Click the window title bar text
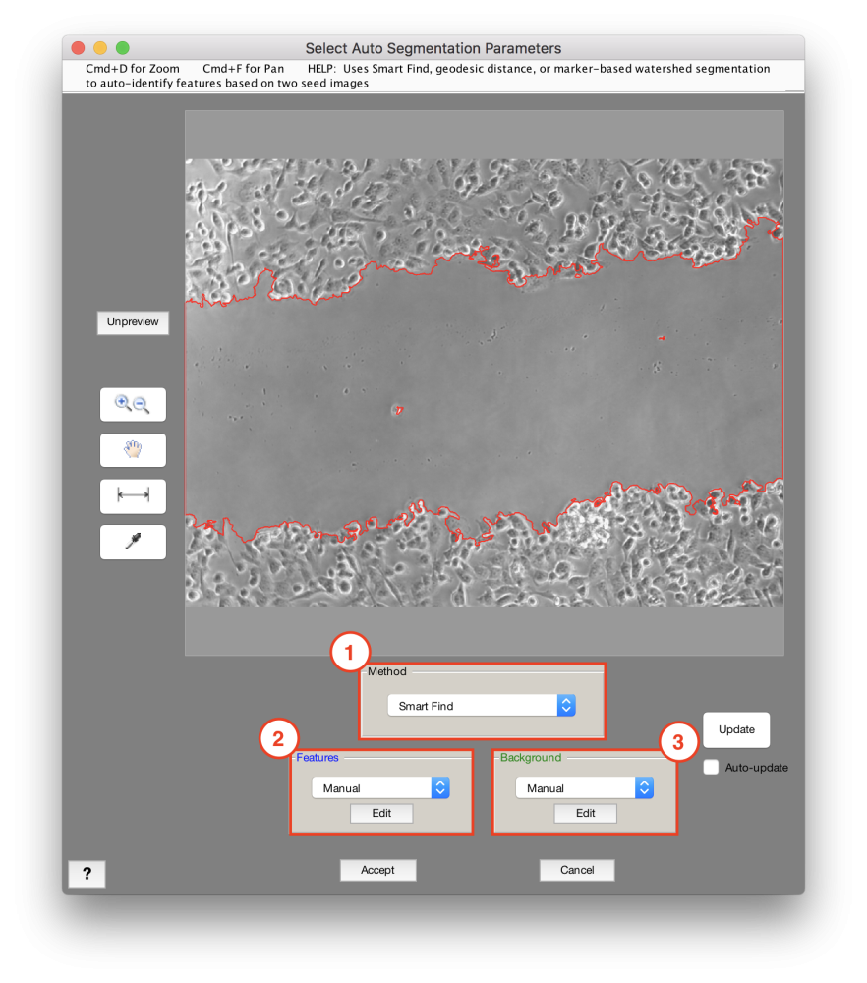The height and width of the screenshot is (983, 867). click(435, 47)
